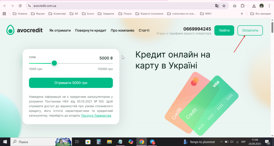The height and width of the screenshot is (146, 274).
Task: Click the browser address bar URL
Action: [x=45, y=6]
